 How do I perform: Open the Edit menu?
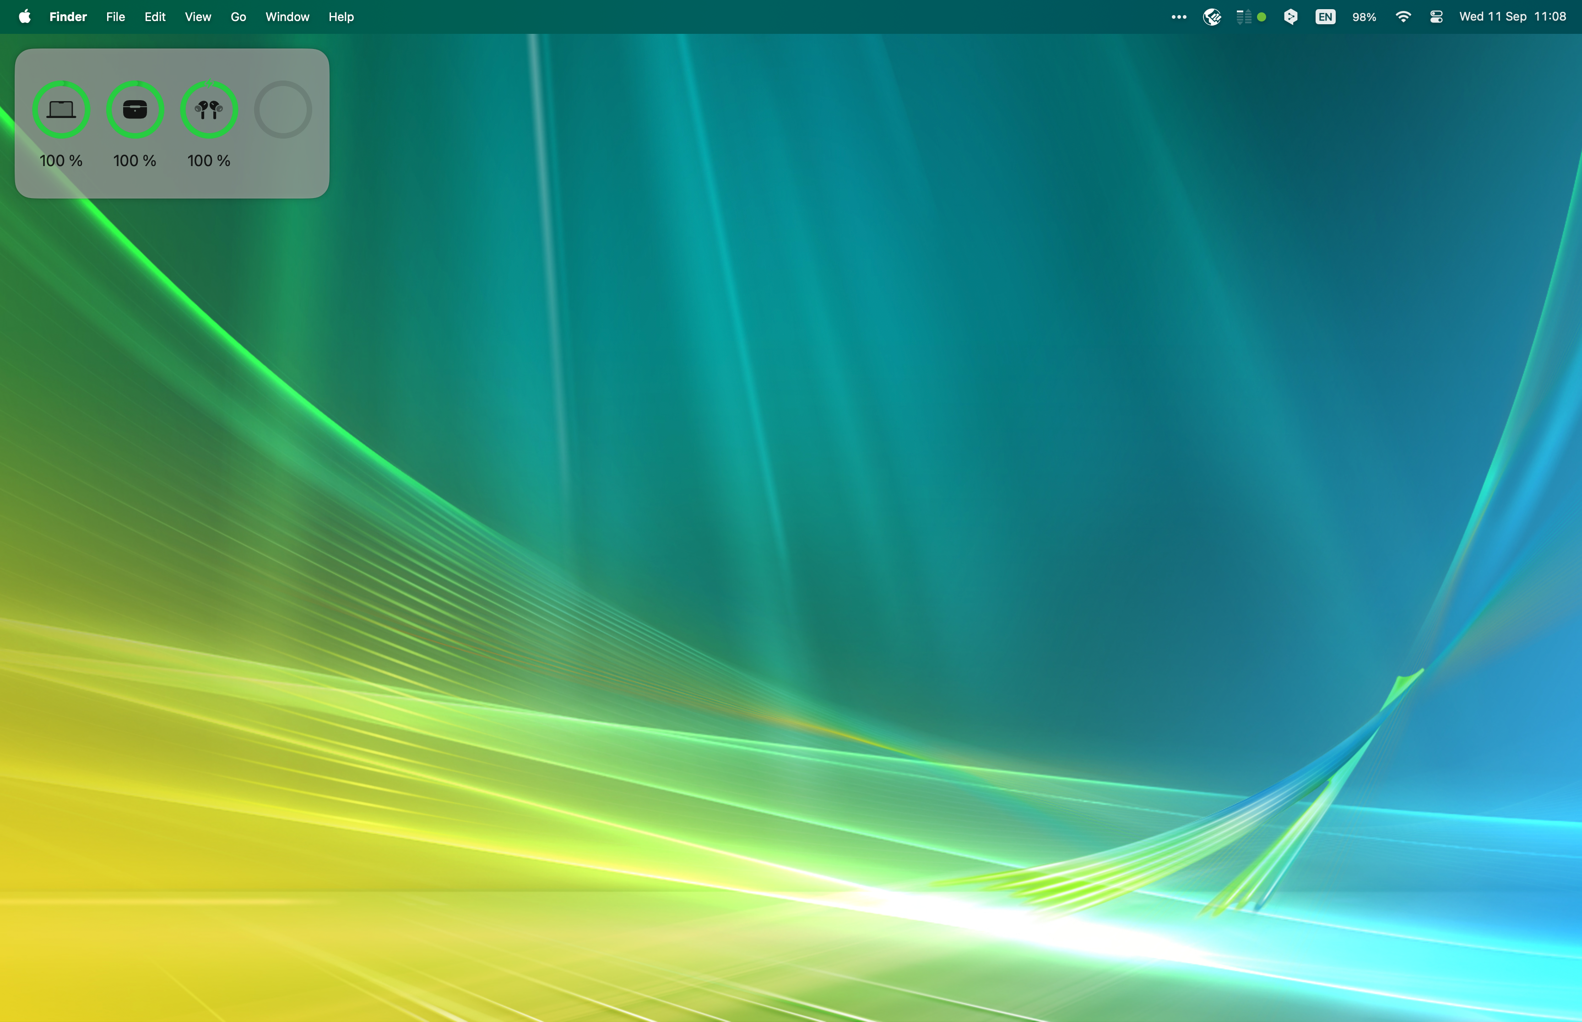point(155,16)
